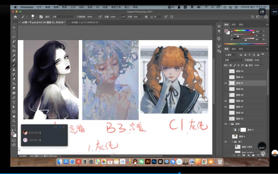Screen dimensions: 278x174
Task: Show layer 图层 60
Action: (226, 89)
